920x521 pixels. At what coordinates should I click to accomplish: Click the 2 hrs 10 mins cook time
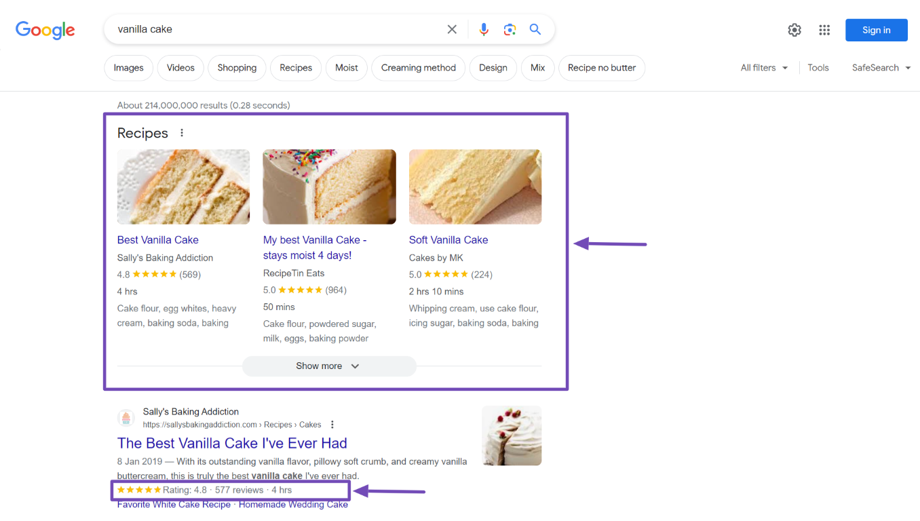436,291
